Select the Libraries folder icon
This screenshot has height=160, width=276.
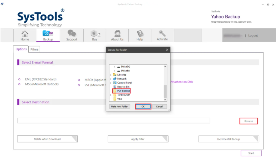(x=115, y=75)
